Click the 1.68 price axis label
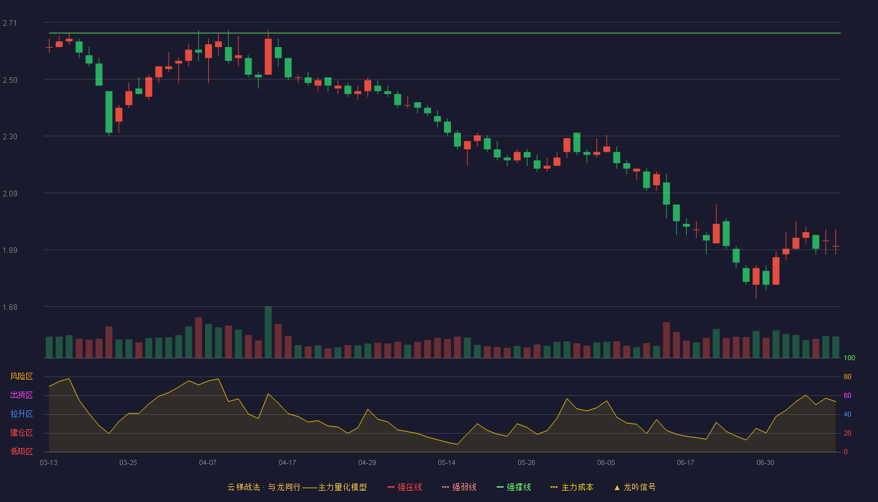878x502 pixels. coord(10,307)
